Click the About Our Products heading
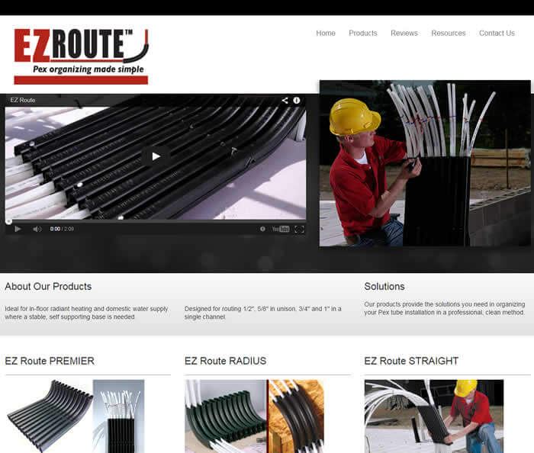This screenshot has width=534, height=453. tap(48, 286)
